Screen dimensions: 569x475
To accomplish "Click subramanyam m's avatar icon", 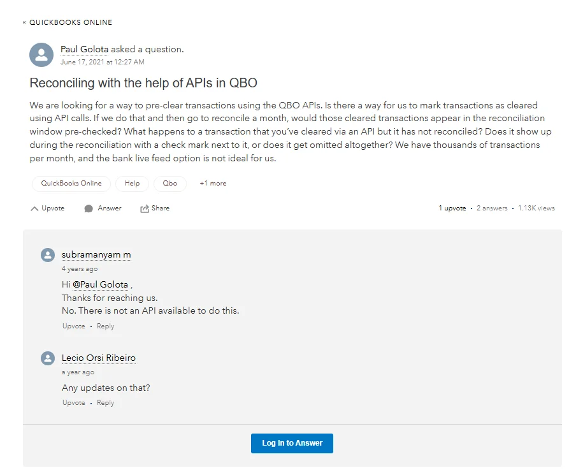I will click(x=48, y=255).
